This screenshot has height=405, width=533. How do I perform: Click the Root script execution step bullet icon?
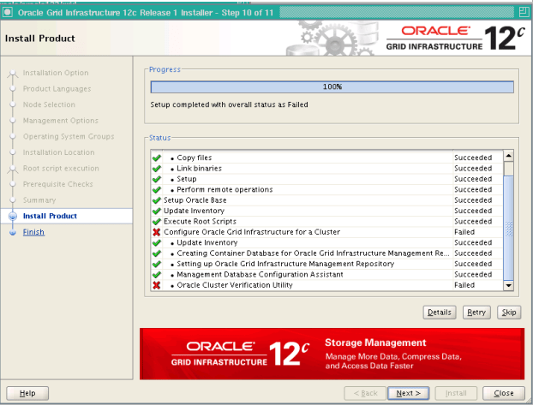[x=13, y=169]
